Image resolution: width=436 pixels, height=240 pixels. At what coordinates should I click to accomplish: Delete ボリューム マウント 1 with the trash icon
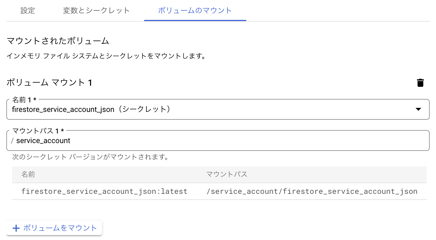point(420,83)
